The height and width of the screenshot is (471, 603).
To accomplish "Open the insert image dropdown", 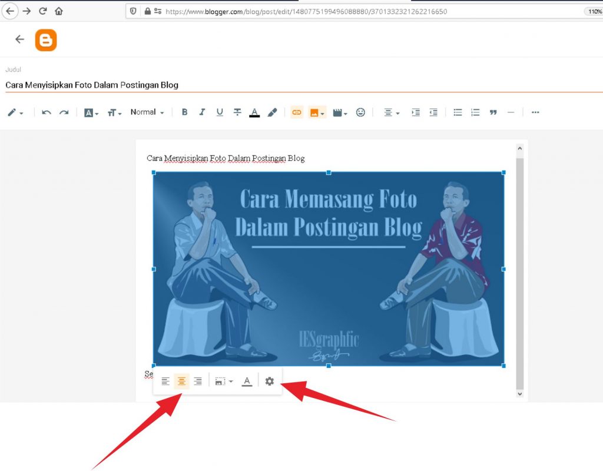I will [x=317, y=112].
